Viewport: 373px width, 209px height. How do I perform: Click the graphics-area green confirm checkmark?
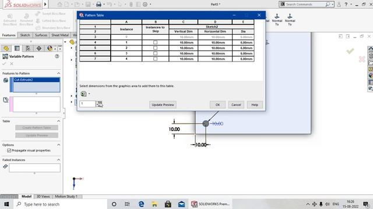pyautogui.click(x=350, y=51)
